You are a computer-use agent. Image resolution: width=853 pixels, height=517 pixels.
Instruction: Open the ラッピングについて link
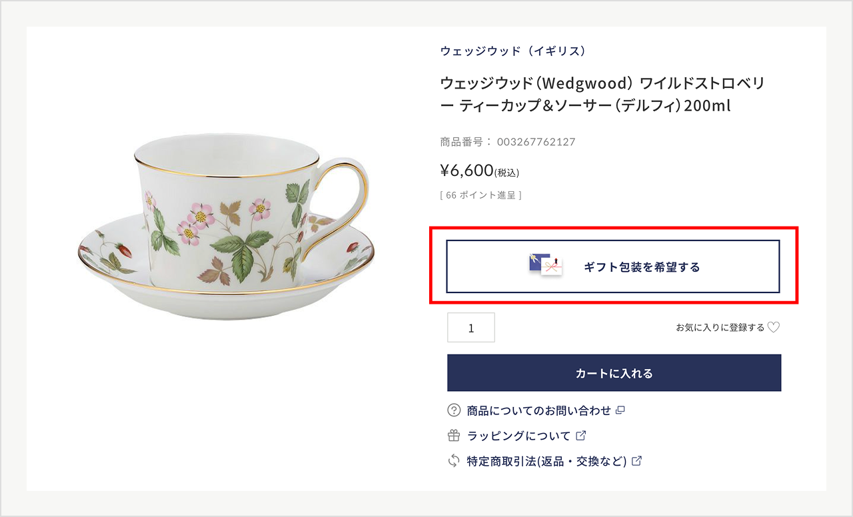[x=518, y=436]
